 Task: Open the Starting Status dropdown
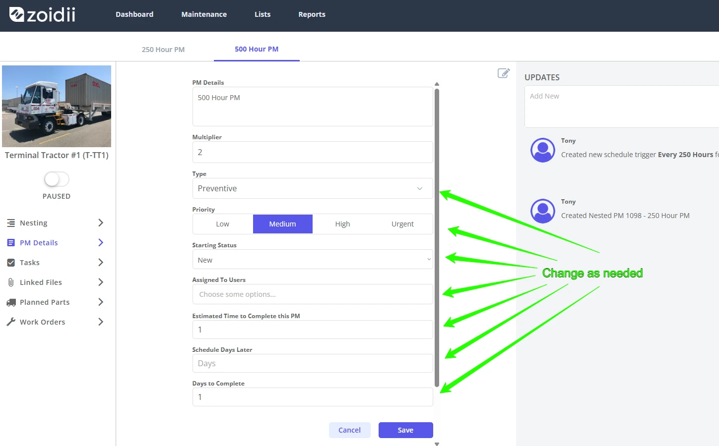pyautogui.click(x=313, y=260)
